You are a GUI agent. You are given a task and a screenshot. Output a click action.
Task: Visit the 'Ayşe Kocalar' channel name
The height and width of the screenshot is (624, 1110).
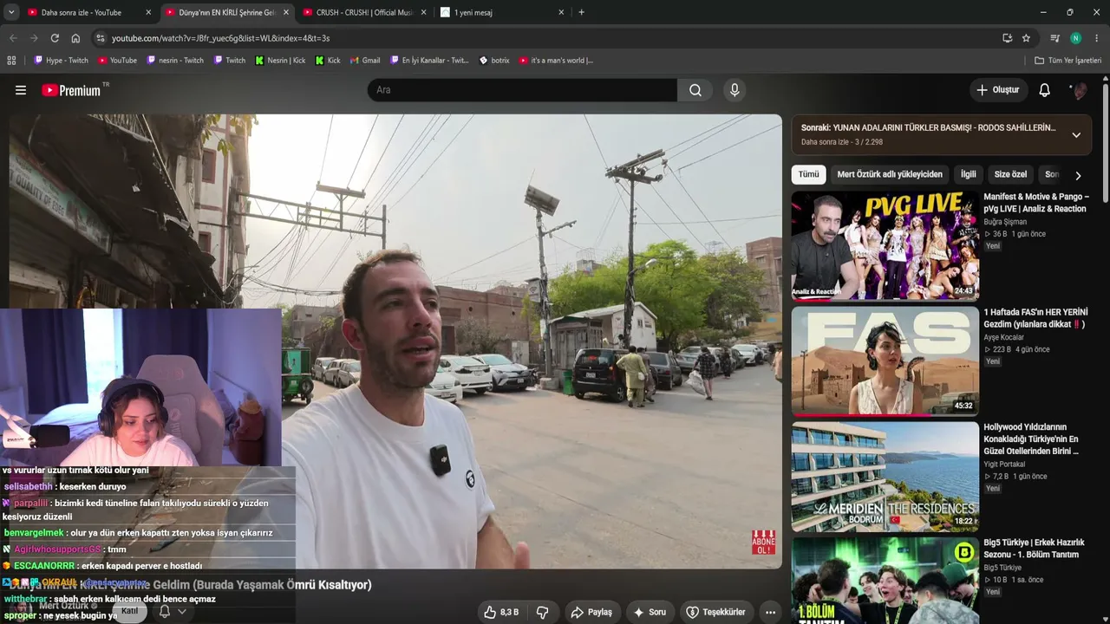pos(1004,337)
